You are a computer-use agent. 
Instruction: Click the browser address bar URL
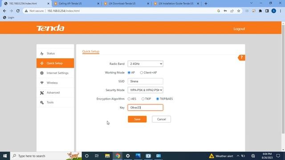[63, 11]
